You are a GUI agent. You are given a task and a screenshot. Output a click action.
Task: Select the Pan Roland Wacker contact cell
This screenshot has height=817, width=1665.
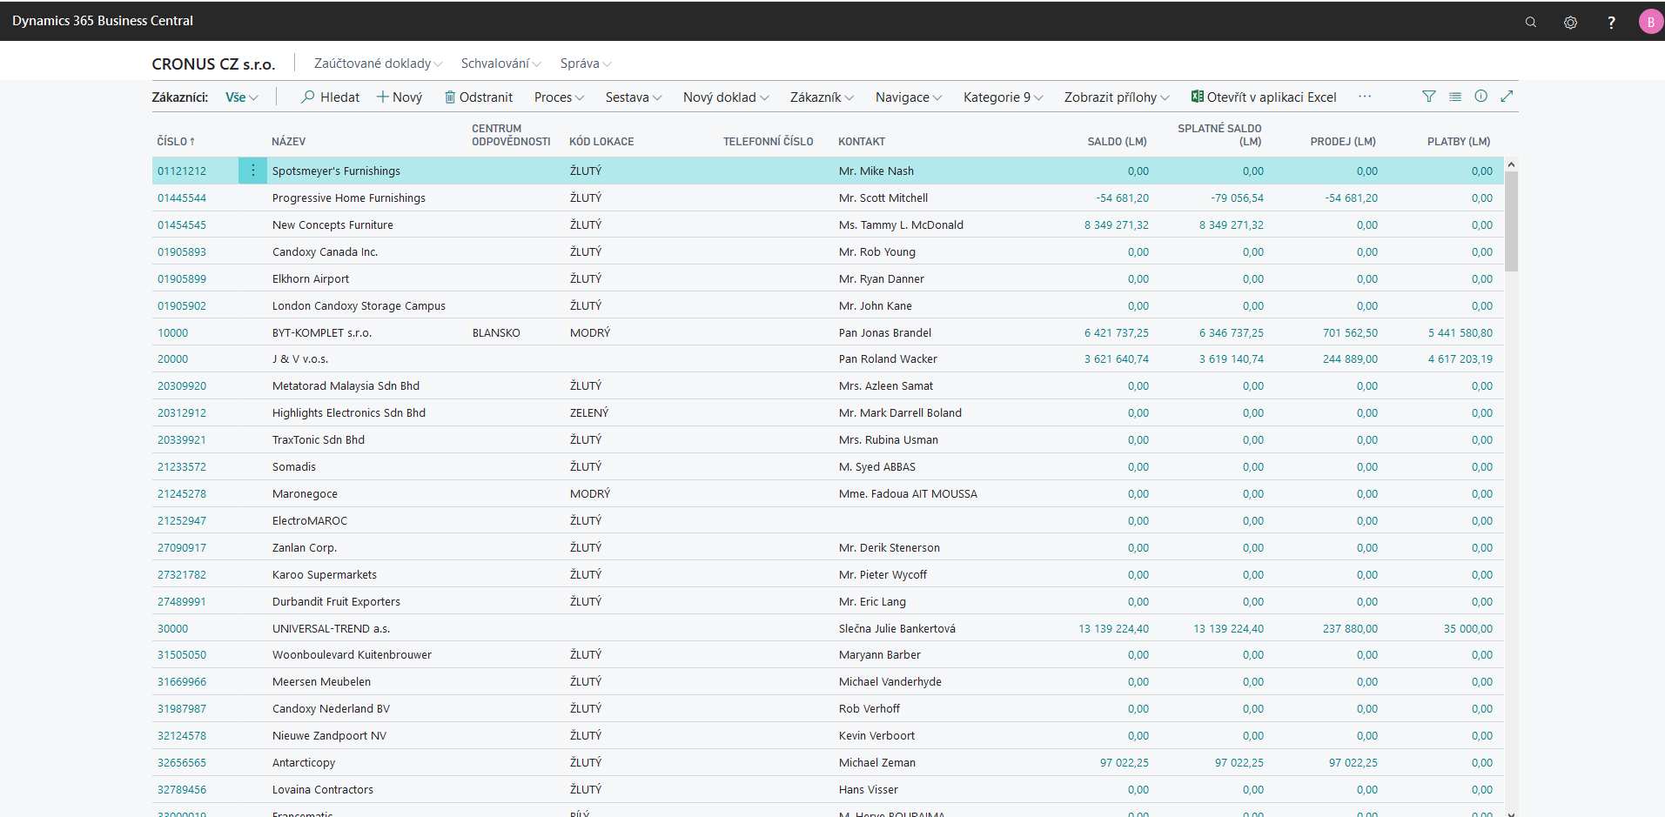pos(888,359)
